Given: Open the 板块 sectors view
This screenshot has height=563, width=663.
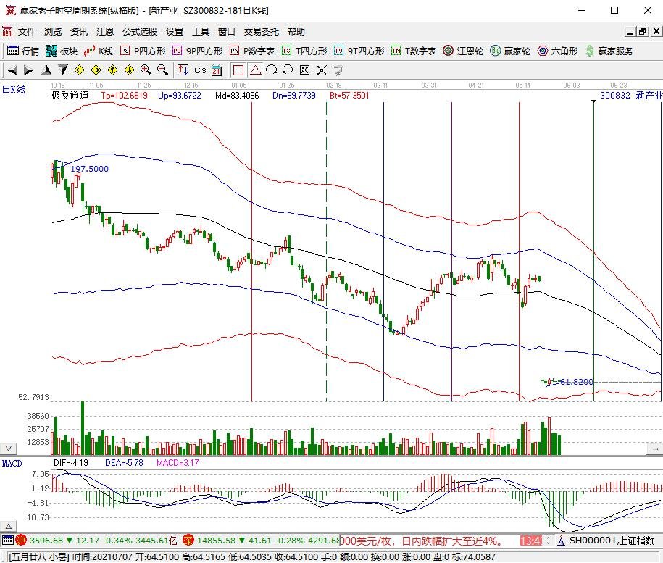Looking at the screenshot, I should click(x=62, y=51).
